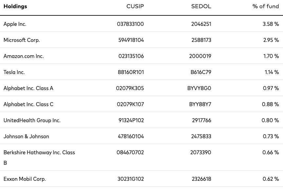Select the Apple Inc. holding name
This screenshot has height=189, width=283.
click(x=15, y=24)
